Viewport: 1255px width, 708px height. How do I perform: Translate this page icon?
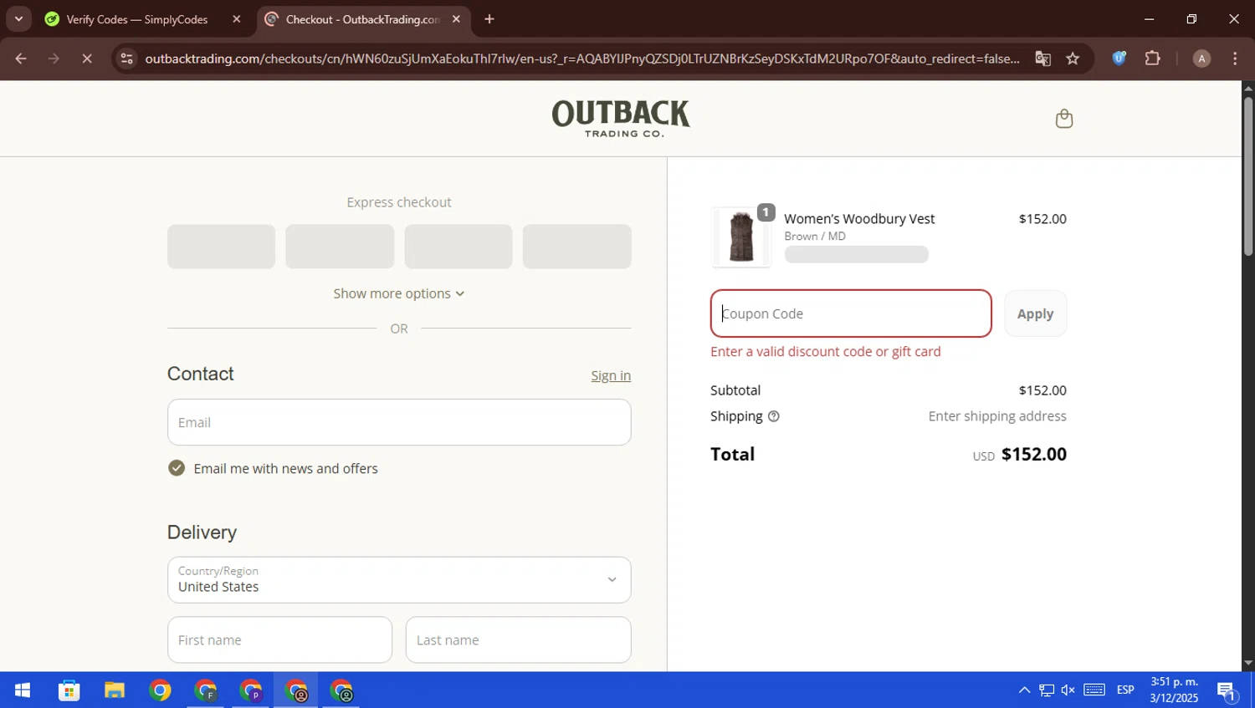point(1042,59)
